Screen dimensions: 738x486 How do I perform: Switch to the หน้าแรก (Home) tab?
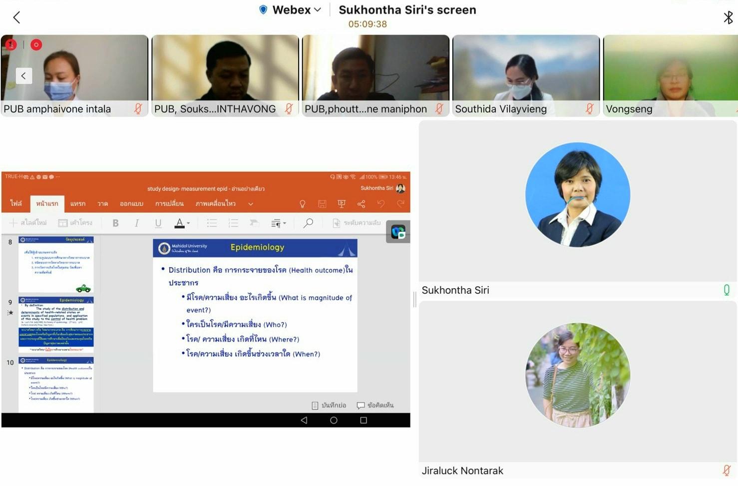point(47,204)
